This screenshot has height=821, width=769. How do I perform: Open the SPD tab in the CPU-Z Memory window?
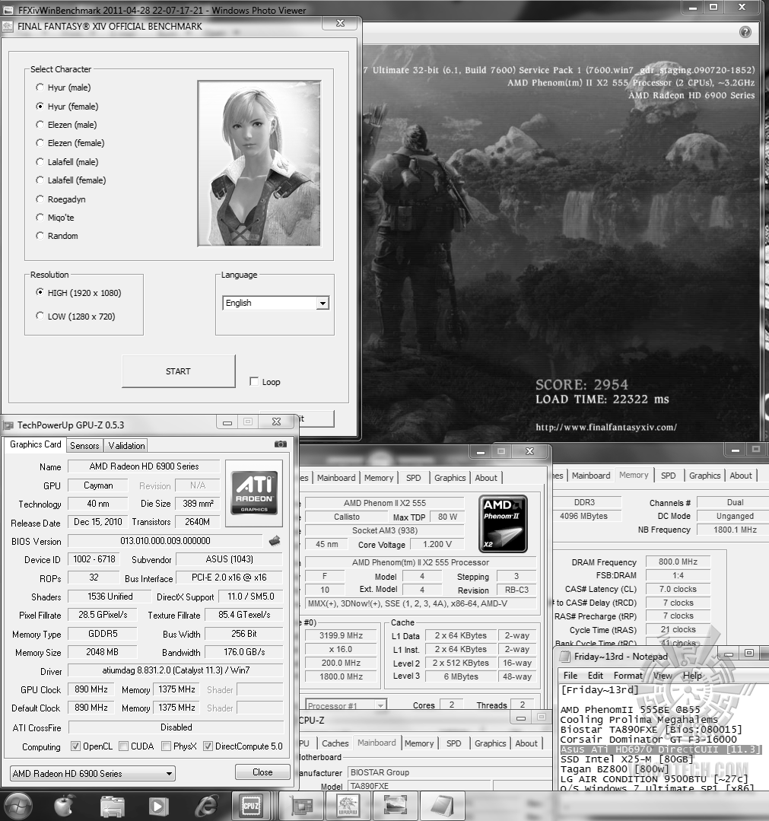[x=668, y=476]
